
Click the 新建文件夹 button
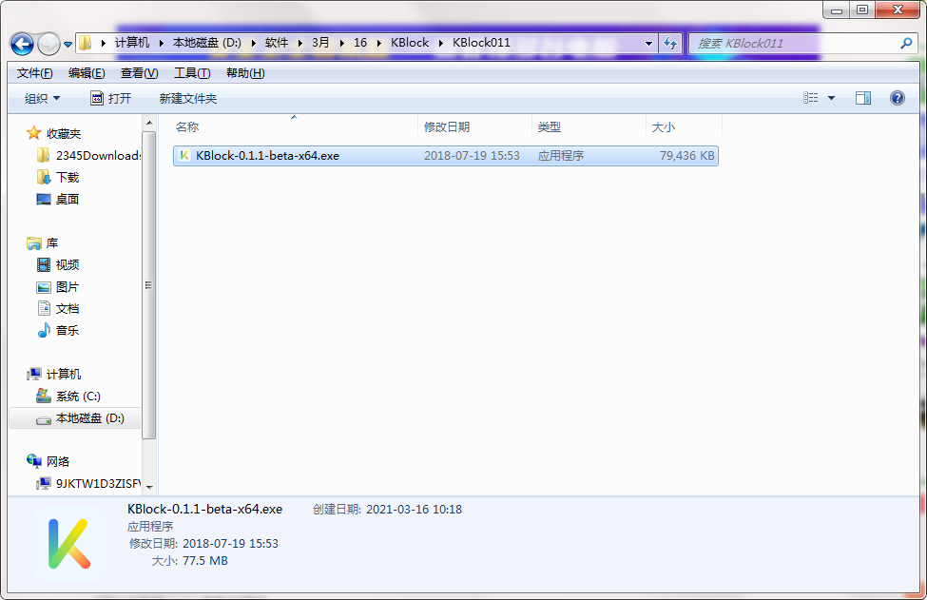tap(186, 98)
